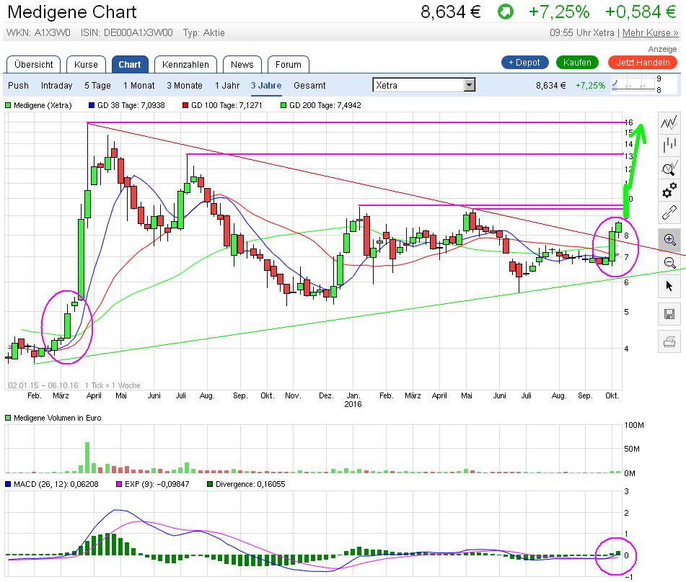The image size is (686, 582).
Task: Switch chart range to 1 Monat
Action: 138,86
